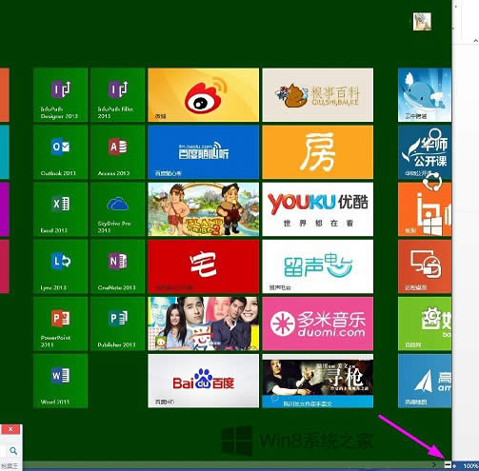Open the orange tile with Windows logo

point(425,209)
